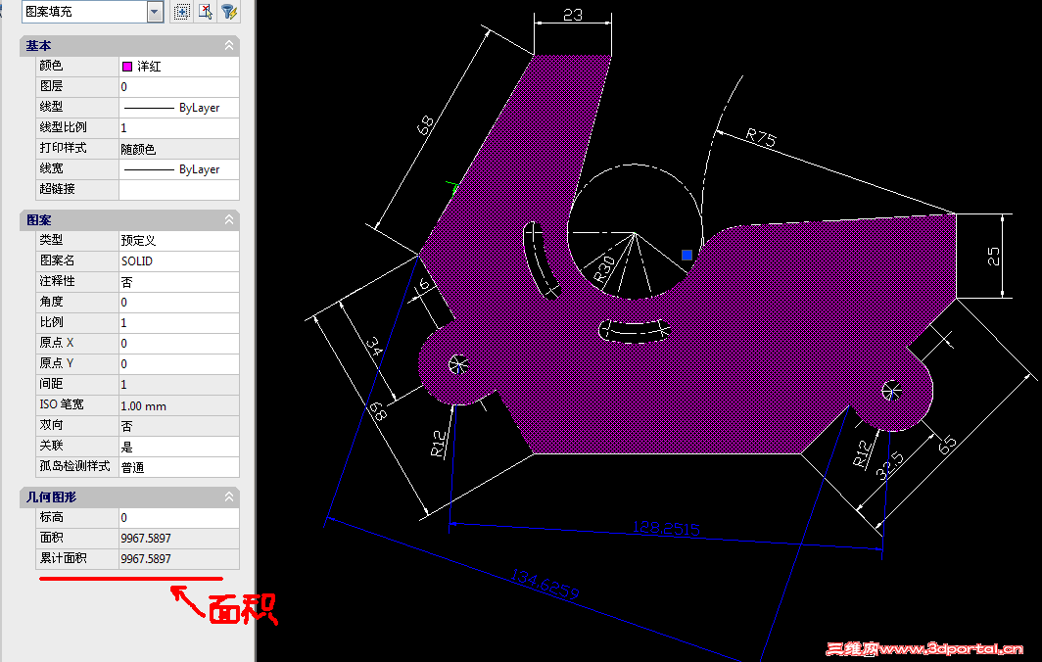Collapse the 基本 section
This screenshot has height=662, width=1042.
coord(228,45)
